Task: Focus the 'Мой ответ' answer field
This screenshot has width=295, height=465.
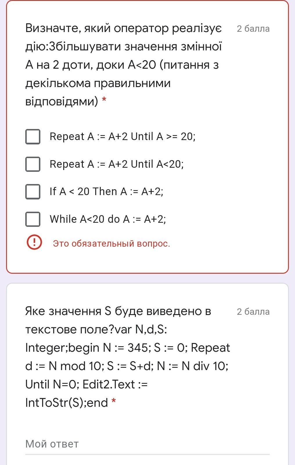Action: [x=147, y=444]
